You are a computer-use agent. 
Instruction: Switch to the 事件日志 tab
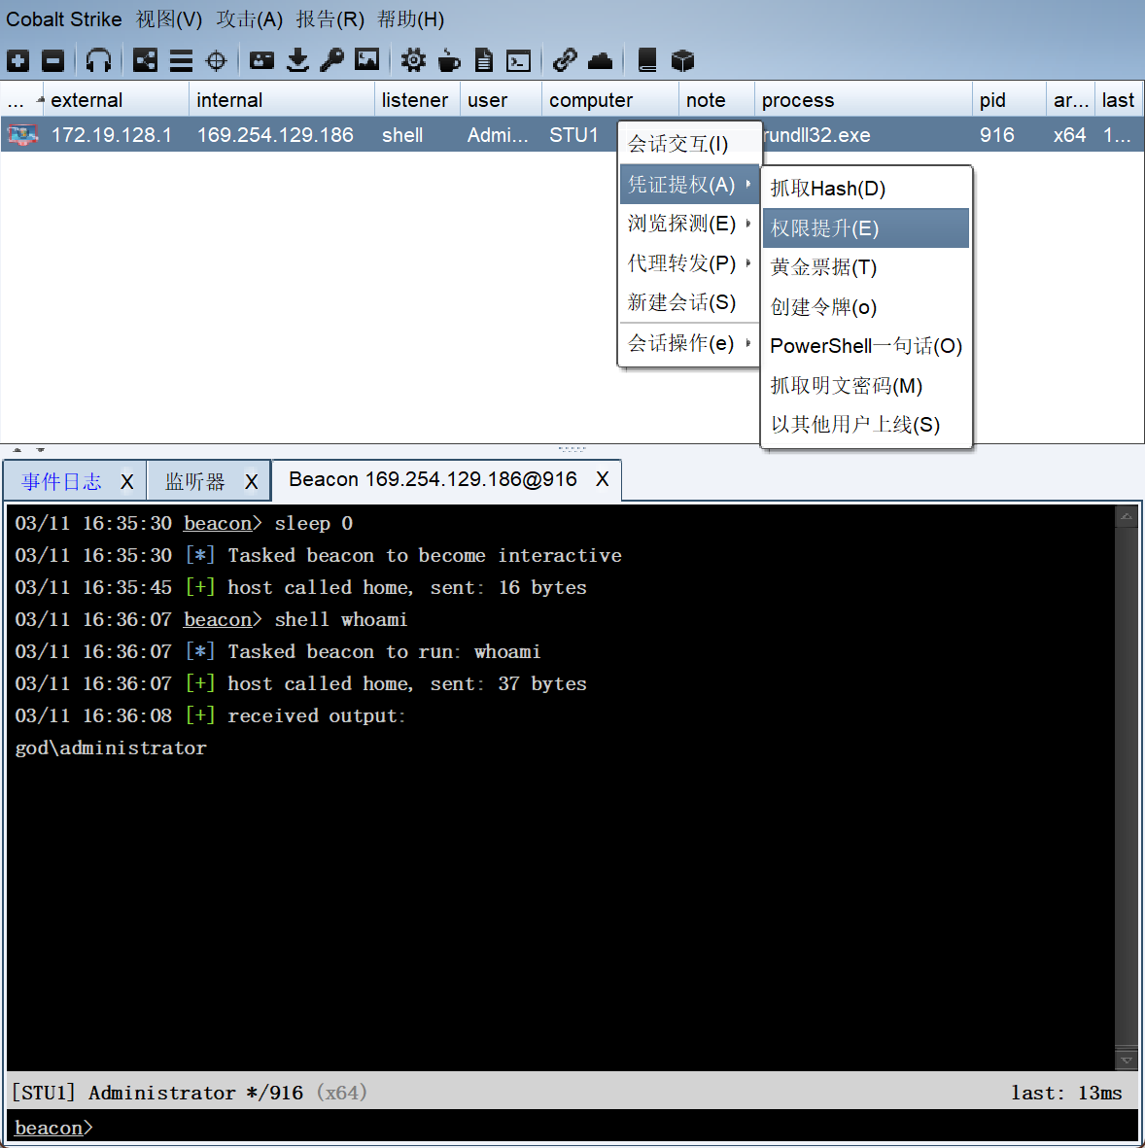[x=61, y=481]
